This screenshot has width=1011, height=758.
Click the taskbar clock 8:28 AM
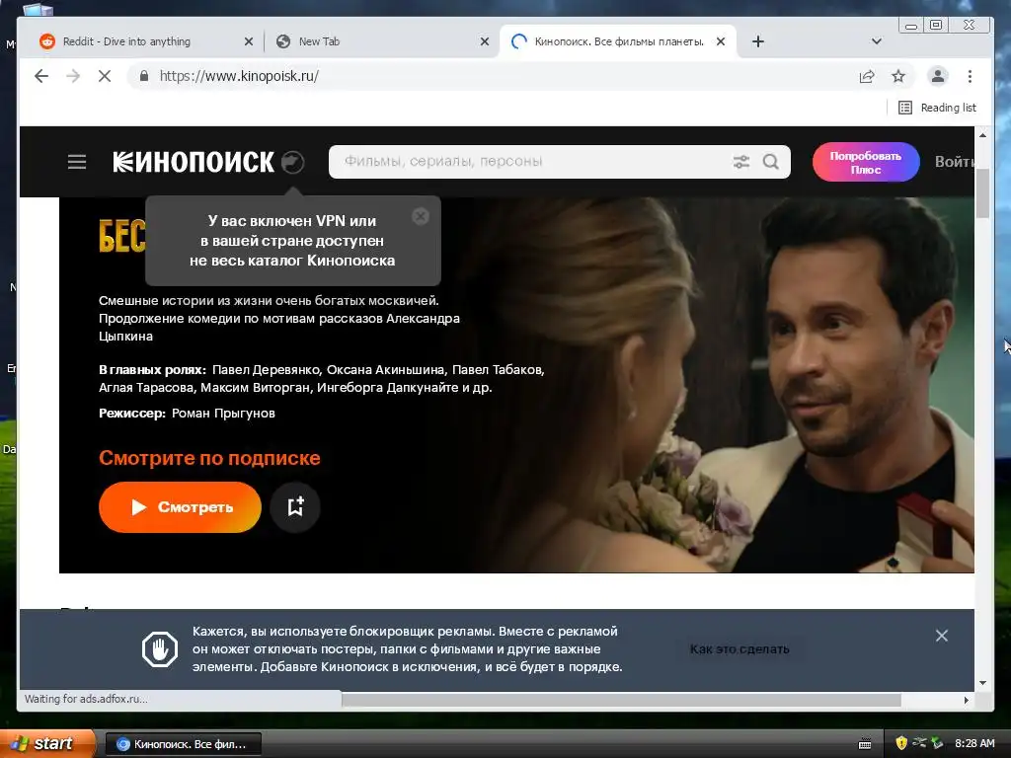click(974, 743)
